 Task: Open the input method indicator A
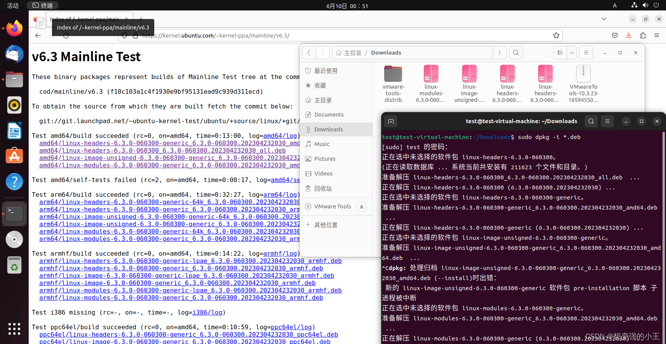tap(615, 5)
